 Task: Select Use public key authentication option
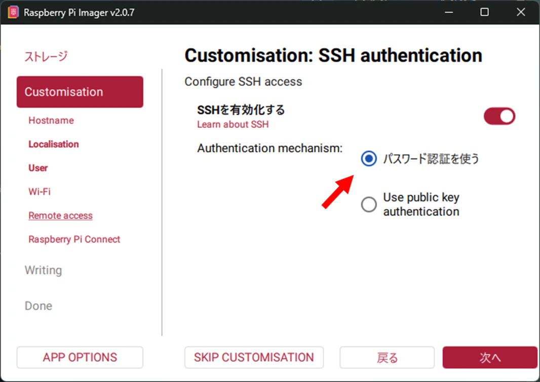point(368,204)
